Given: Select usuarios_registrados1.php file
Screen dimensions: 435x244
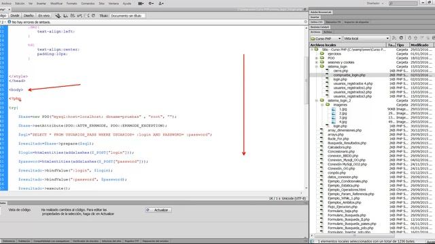Looking at the screenshot, I should (x=352, y=87).
